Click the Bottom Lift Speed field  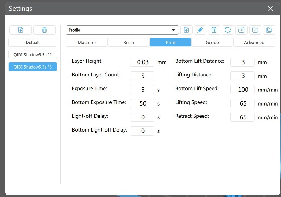(242, 89)
